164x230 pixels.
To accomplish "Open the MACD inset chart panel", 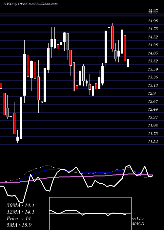I will (90, 214).
